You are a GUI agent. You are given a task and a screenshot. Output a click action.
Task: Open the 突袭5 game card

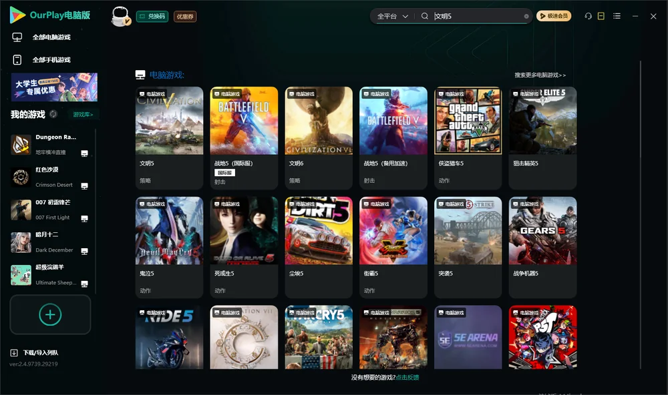coord(468,248)
